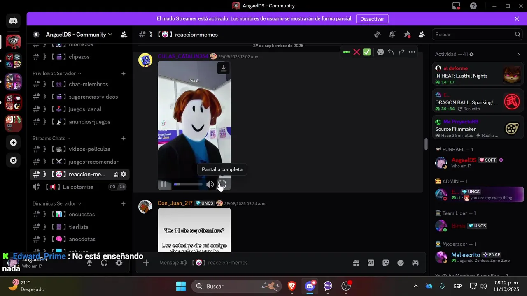Join La cotorrisa voice channel
Viewport: 527px width, 296px height.
pos(79,187)
